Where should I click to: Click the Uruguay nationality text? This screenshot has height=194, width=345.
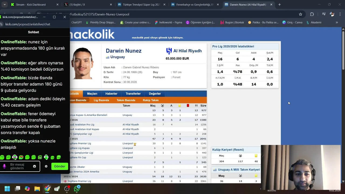pyautogui.click(x=118, y=57)
